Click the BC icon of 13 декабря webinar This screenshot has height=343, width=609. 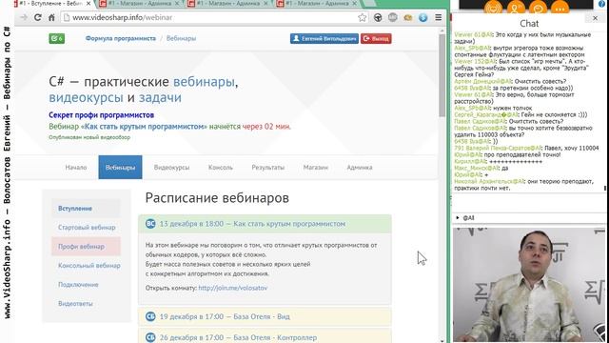(x=150, y=224)
